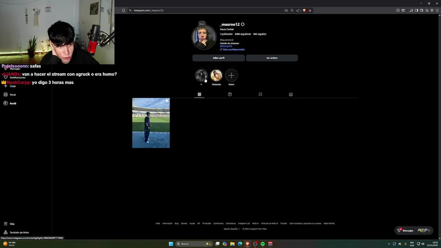Add a new highlight with Nuevo plus
This screenshot has height=248, width=441.
point(232,75)
